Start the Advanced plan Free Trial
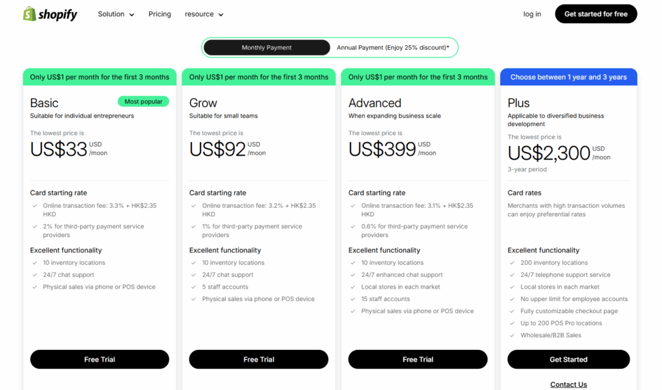 (x=418, y=360)
